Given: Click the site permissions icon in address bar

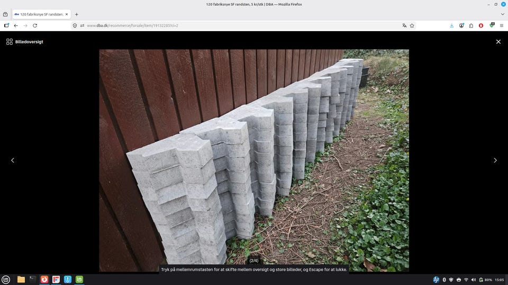Looking at the screenshot, I should click(x=83, y=25).
